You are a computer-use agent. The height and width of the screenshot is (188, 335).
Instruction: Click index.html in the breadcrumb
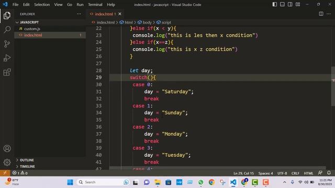pos(106,22)
